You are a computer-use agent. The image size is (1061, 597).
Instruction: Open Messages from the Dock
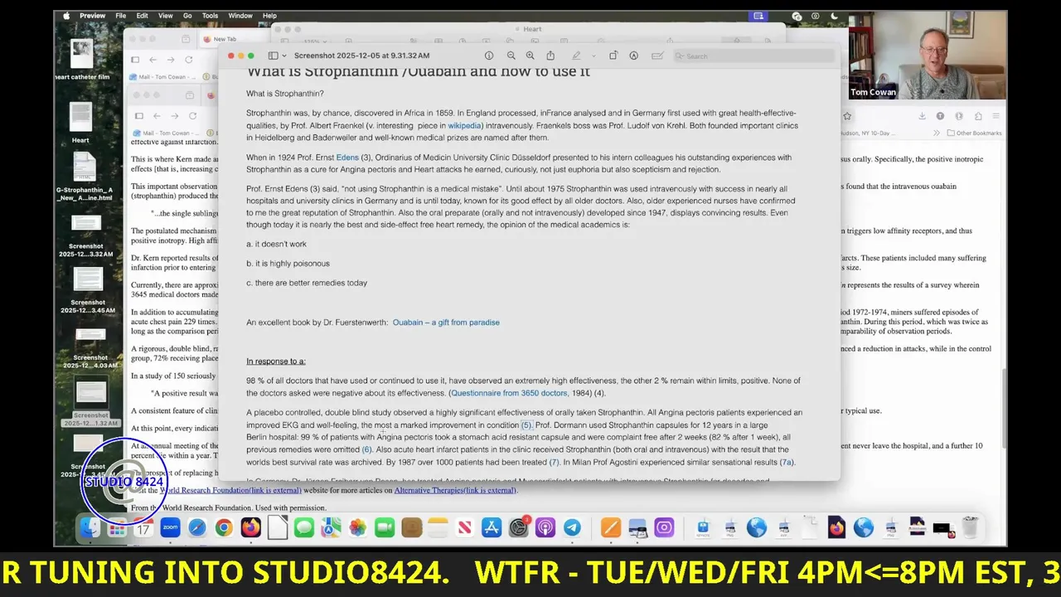tap(304, 527)
